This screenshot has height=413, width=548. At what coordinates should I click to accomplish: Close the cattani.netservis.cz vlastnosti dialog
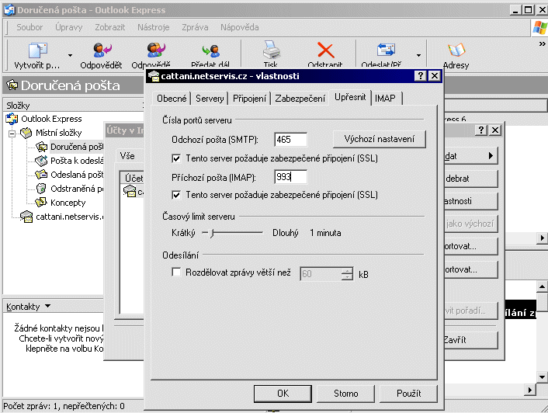click(435, 76)
